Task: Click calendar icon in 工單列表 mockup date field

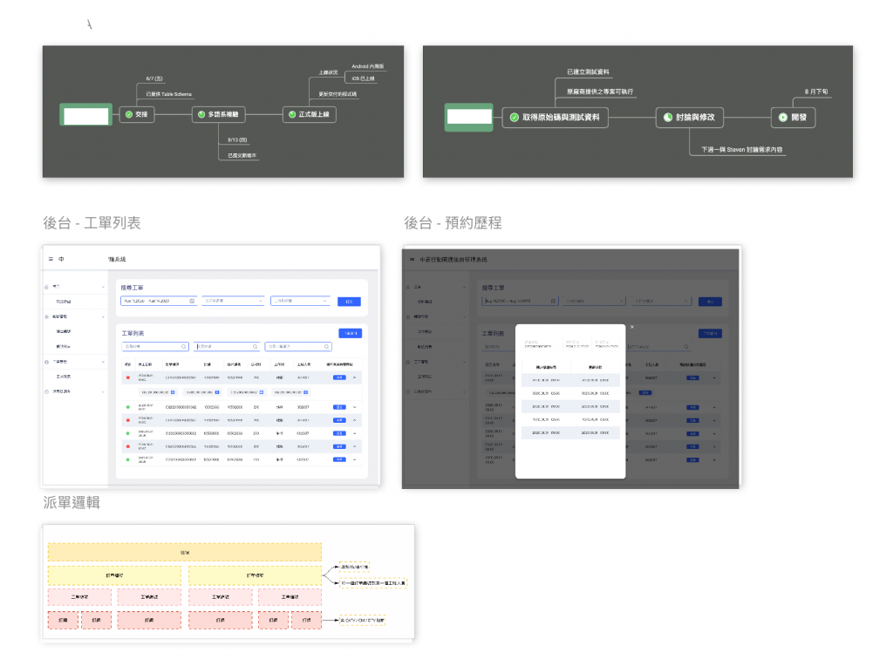Action: pyautogui.click(x=192, y=301)
